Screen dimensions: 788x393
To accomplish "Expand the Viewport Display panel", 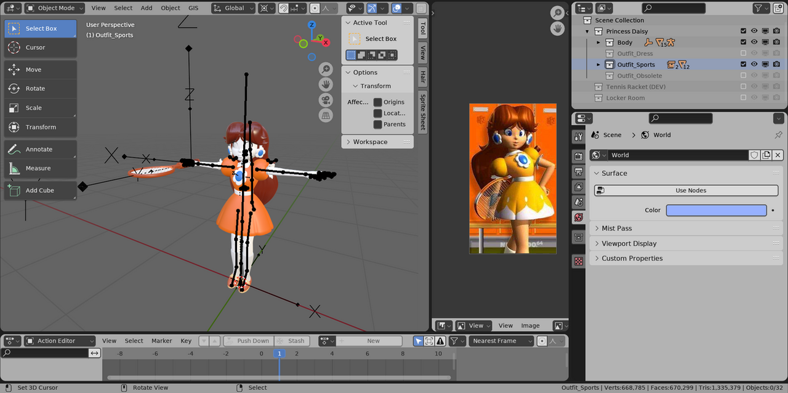I will point(686,243).
